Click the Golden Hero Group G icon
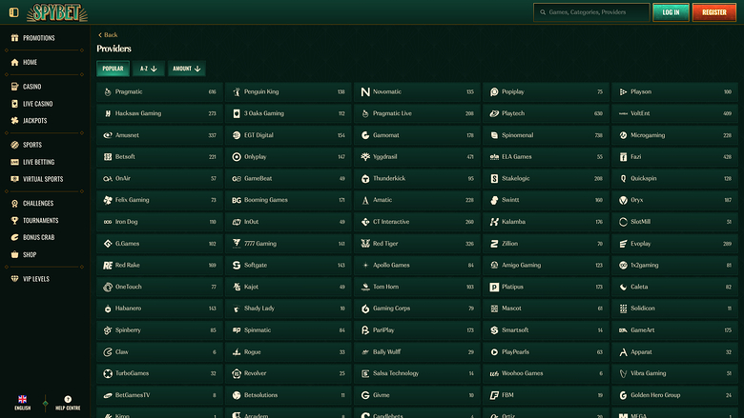 click(x=623, y=395)
